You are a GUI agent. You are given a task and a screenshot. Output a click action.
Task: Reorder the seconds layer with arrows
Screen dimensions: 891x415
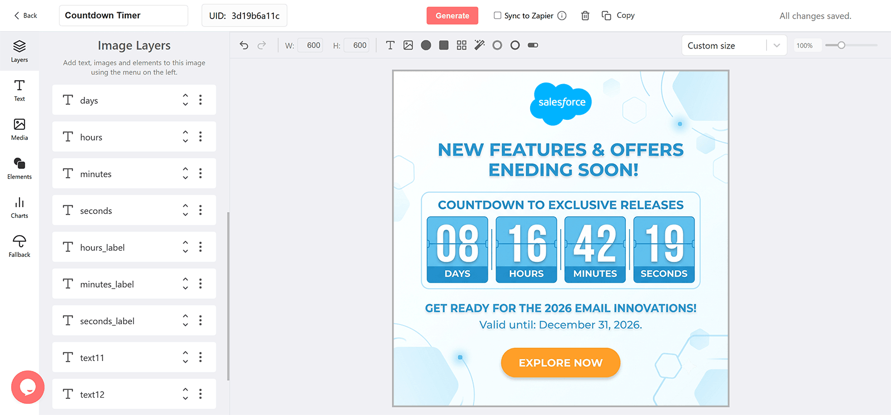tap(185, 210)
